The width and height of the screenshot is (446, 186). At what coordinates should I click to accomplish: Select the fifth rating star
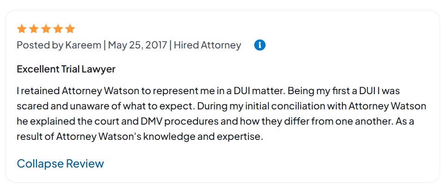70,29
